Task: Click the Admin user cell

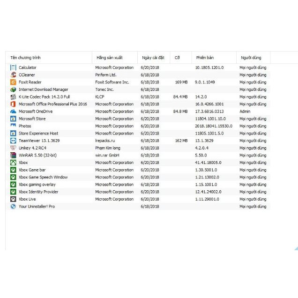Action: tap(245, 112)
